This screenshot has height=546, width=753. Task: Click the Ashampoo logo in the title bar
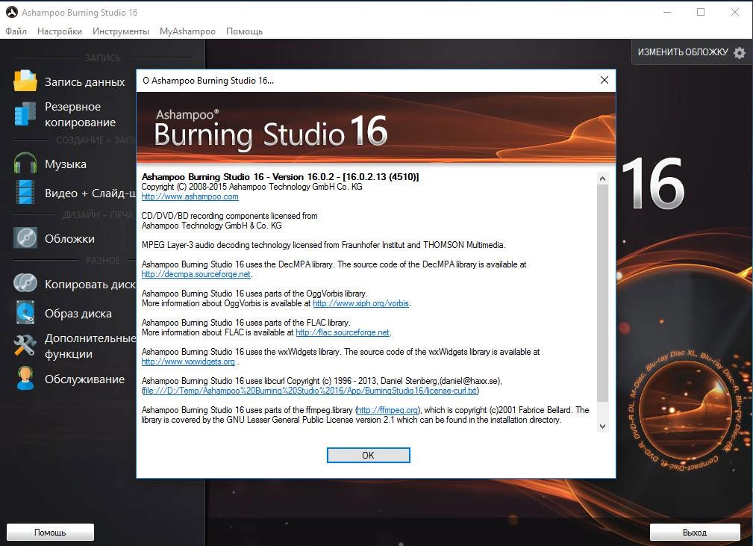(11, 13)
